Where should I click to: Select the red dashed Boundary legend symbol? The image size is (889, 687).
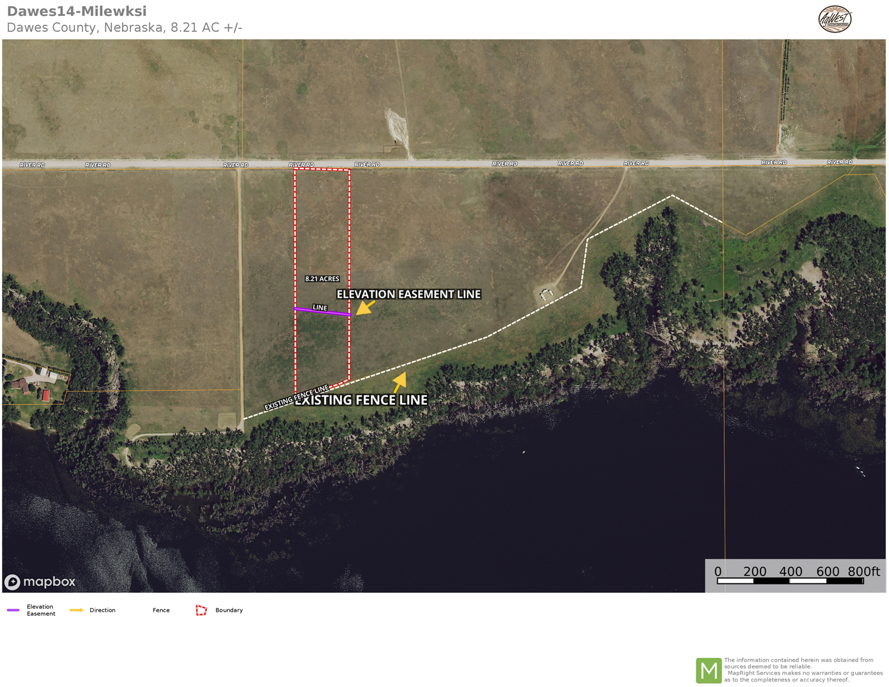[202, 610]
